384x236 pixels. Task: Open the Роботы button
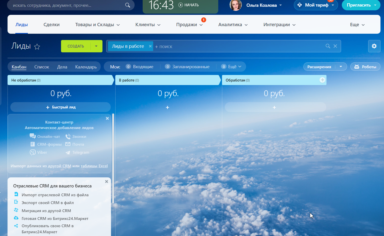(365, 67)
